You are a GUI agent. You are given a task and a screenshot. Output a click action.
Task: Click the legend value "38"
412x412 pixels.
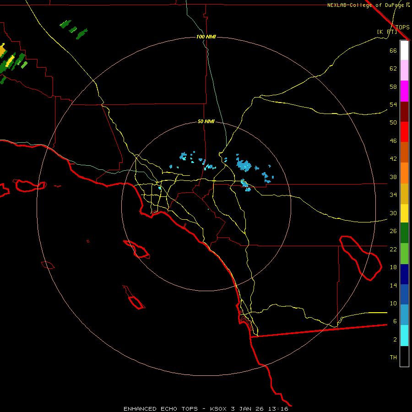point(393,177)
